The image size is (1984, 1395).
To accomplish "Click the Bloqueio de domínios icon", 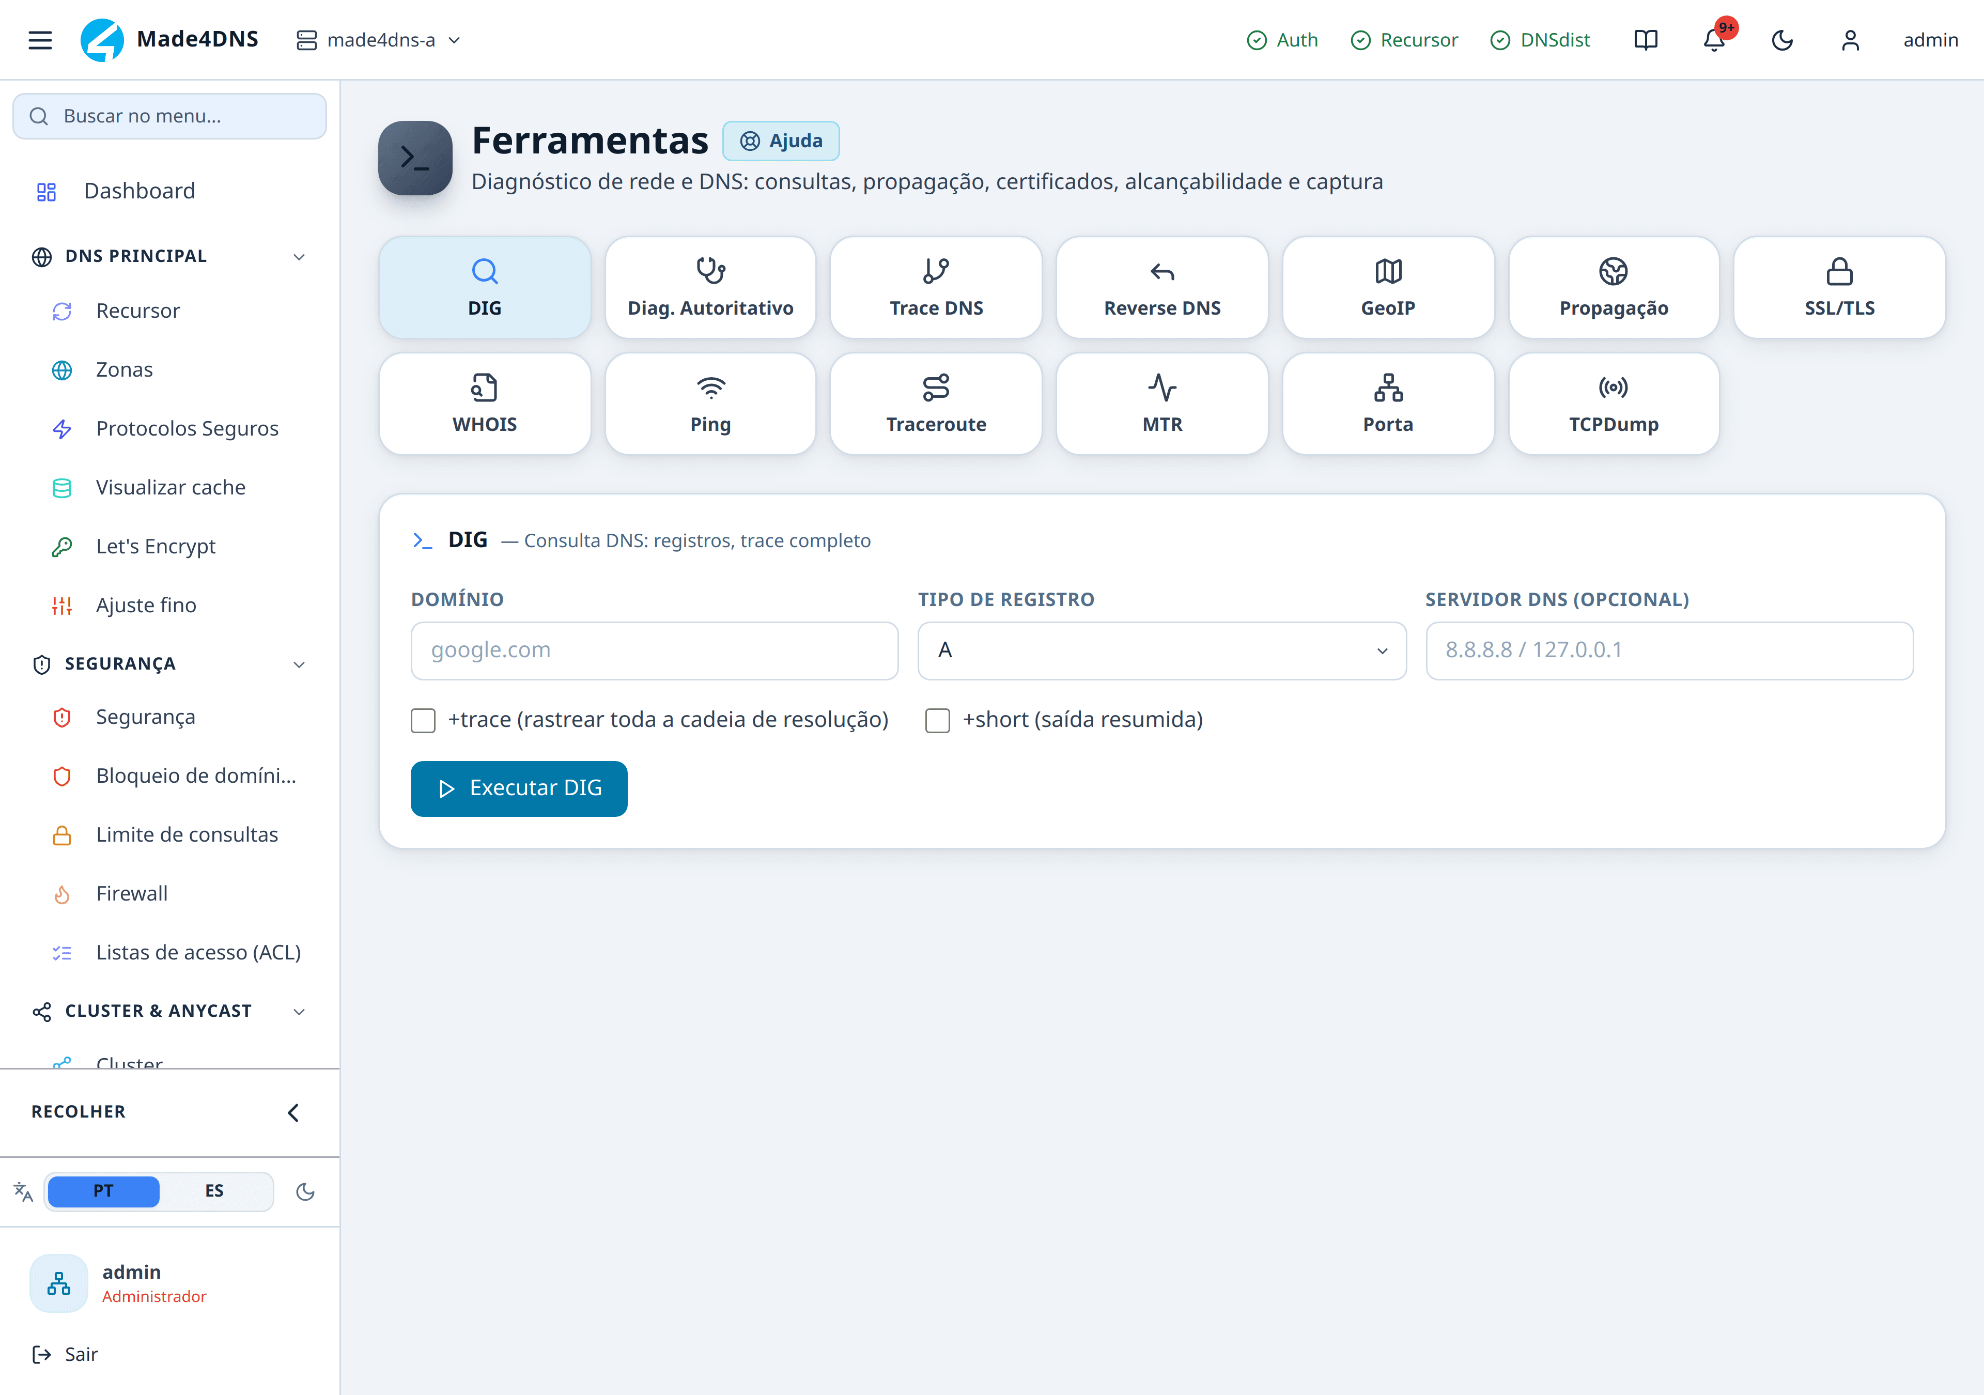I will tap(62, 776).
